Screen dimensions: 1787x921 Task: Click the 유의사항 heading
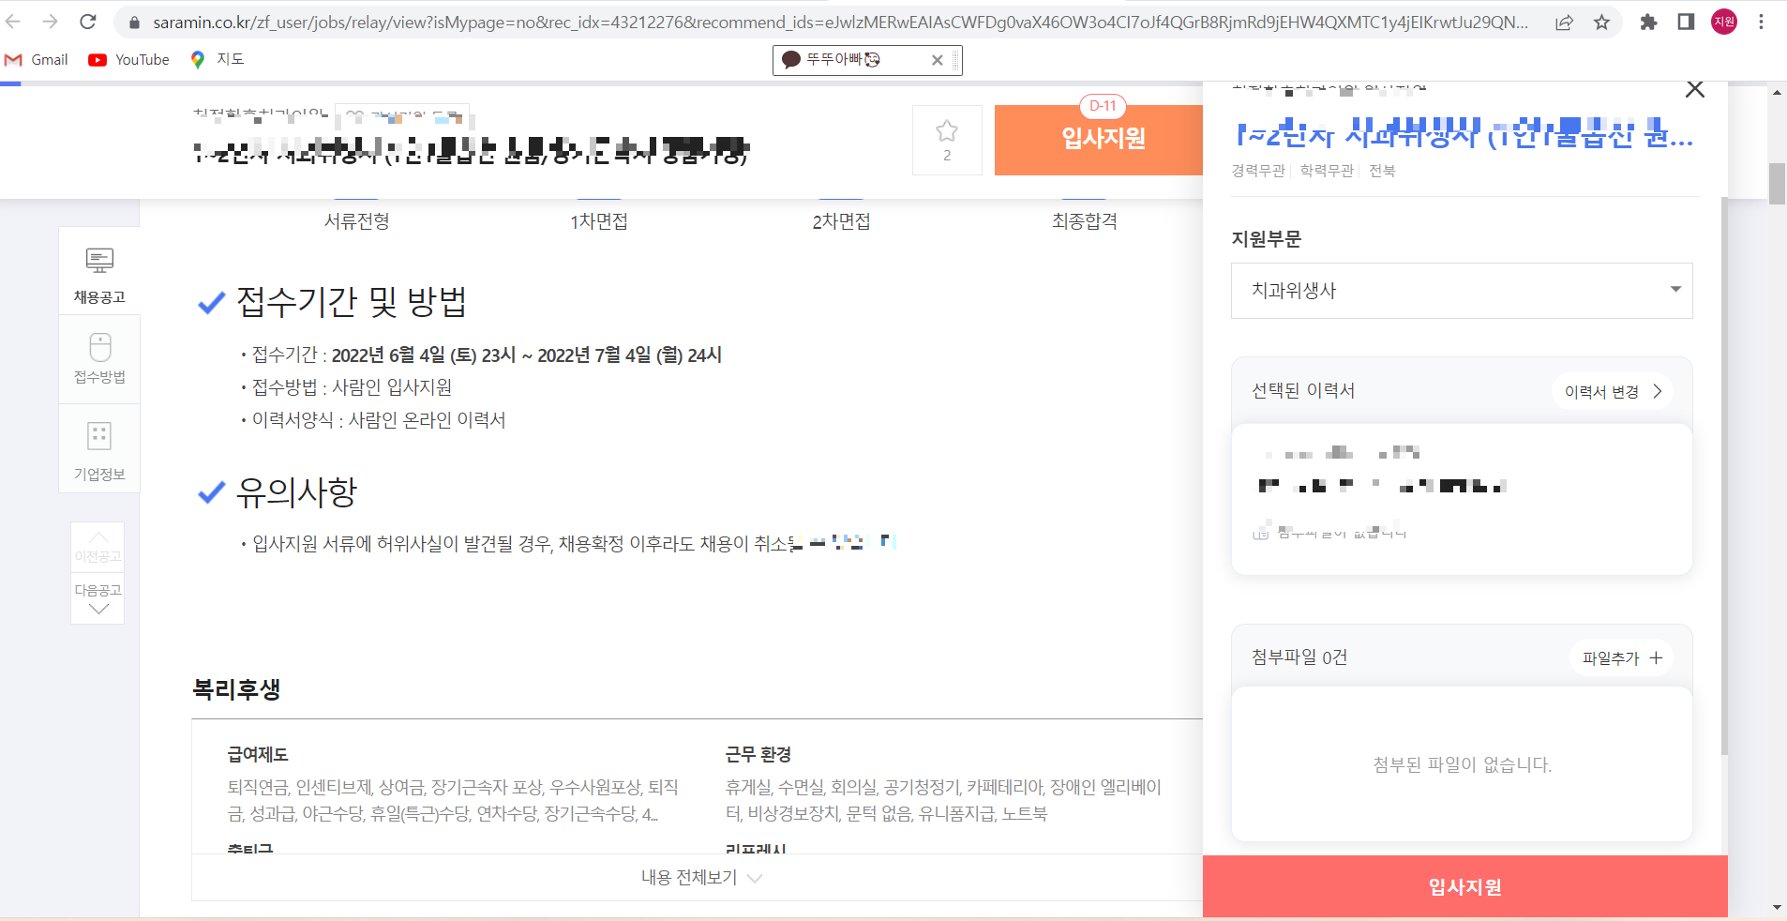tap(296, 492)
